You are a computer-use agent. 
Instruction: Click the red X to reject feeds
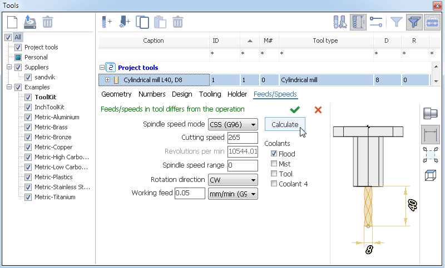coord(318,109)
